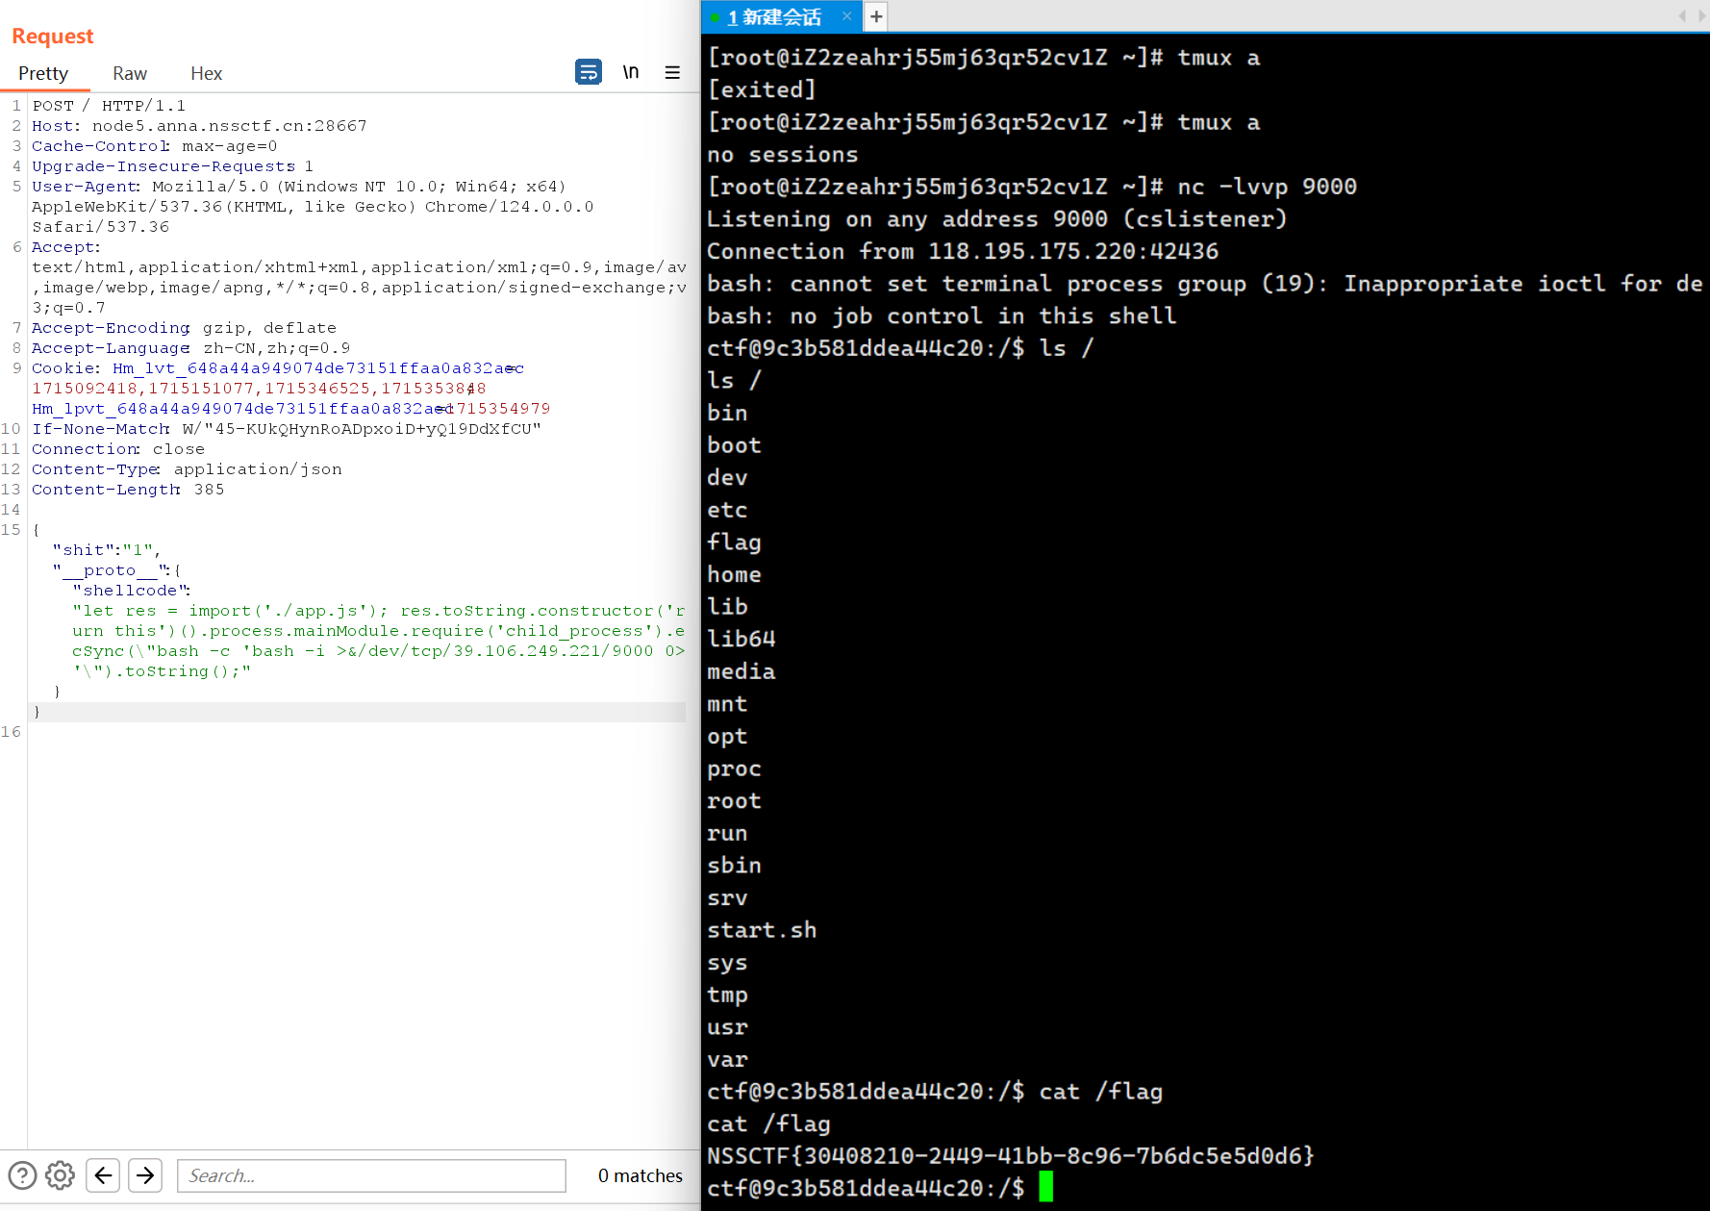1710x1211 pixels.
Task: Switch to the Raw view tab
Action: (129, 73)
